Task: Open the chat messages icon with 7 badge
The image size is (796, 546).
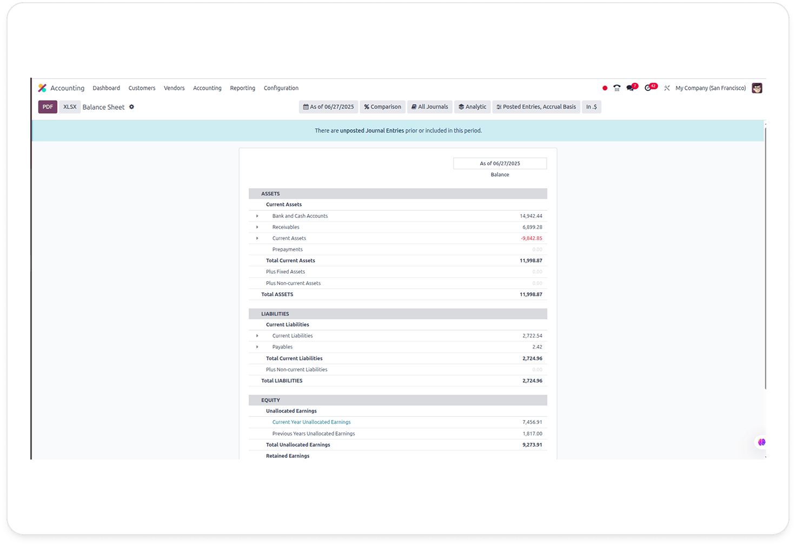Action: pyautogui.click(x=631, y=88)
